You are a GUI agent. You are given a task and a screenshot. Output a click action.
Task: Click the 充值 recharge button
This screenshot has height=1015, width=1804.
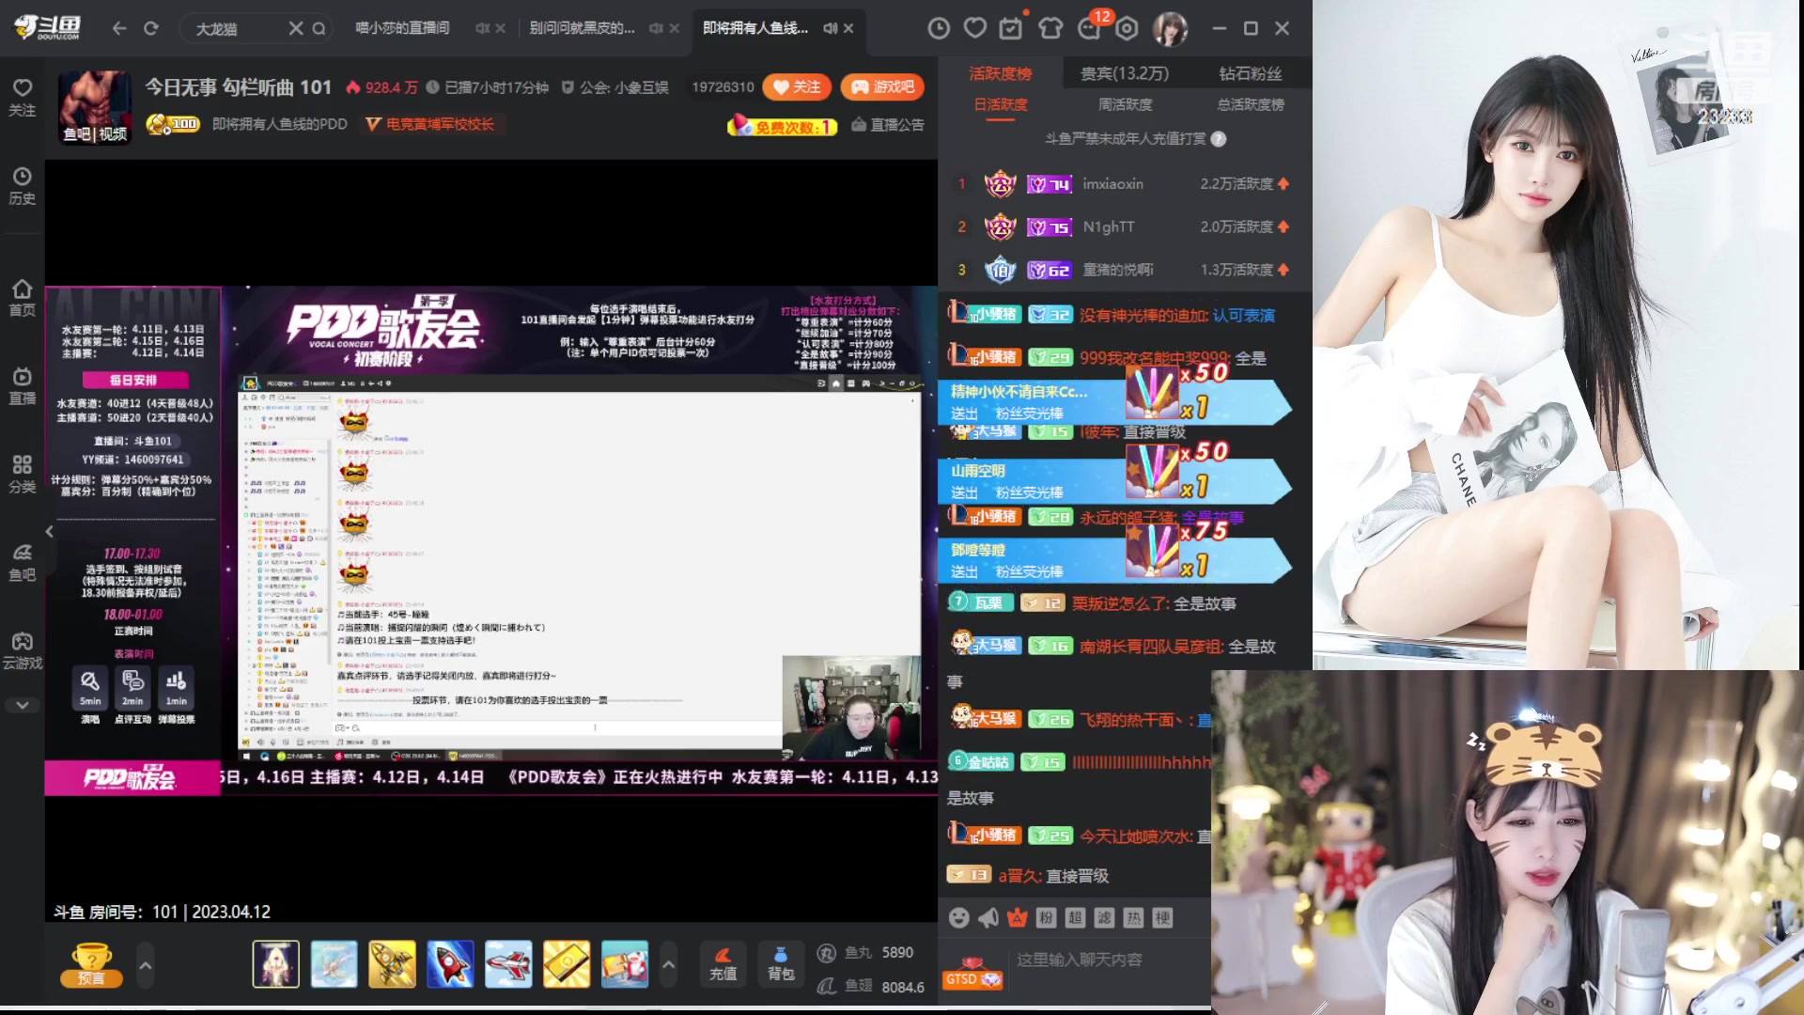coord(723,964)
